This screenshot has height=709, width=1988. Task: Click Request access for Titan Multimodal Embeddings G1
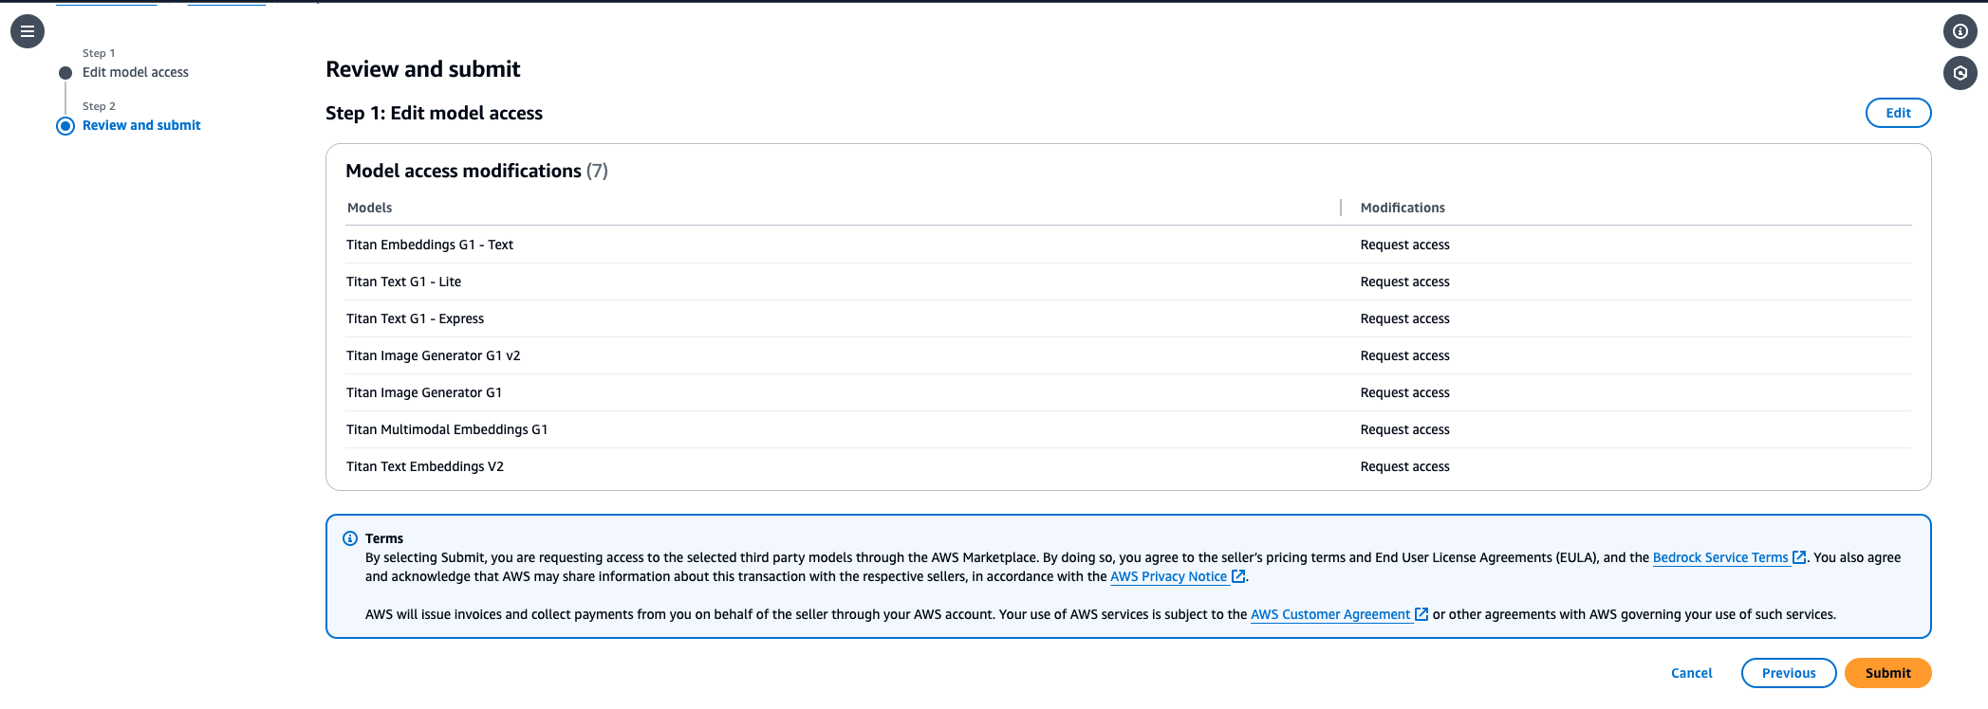coord(1404,429)
